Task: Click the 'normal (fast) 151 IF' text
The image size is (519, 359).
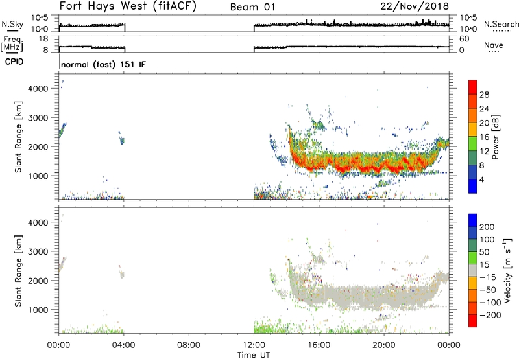Action: point(103,64)
